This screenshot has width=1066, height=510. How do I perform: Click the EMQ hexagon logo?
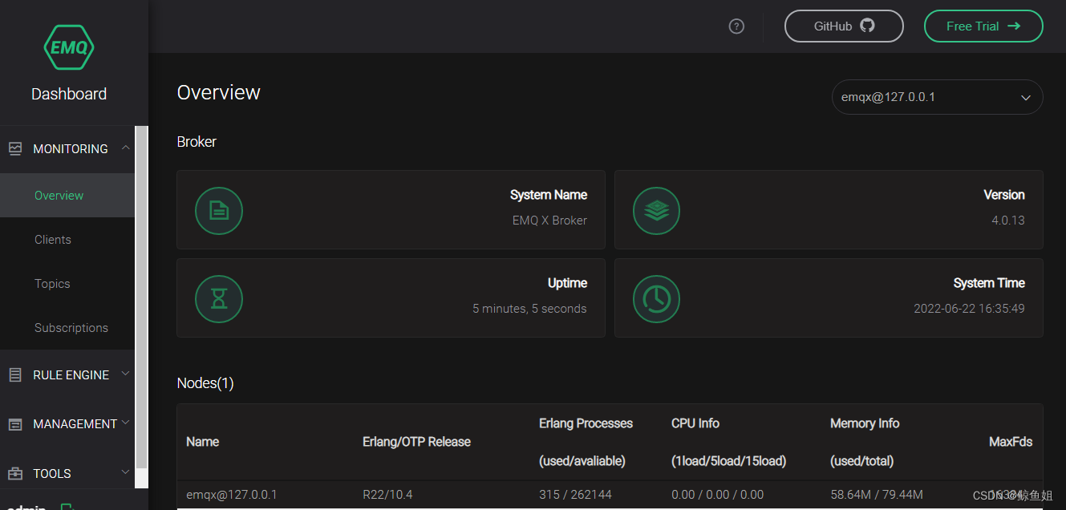(x=69, y=47)
